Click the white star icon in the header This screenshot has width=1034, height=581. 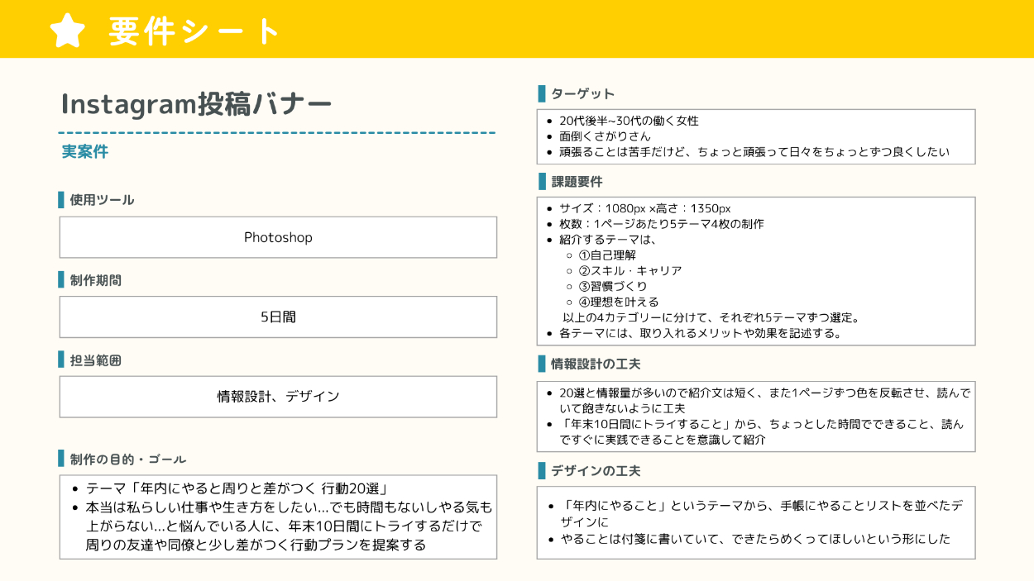[68, 31]
